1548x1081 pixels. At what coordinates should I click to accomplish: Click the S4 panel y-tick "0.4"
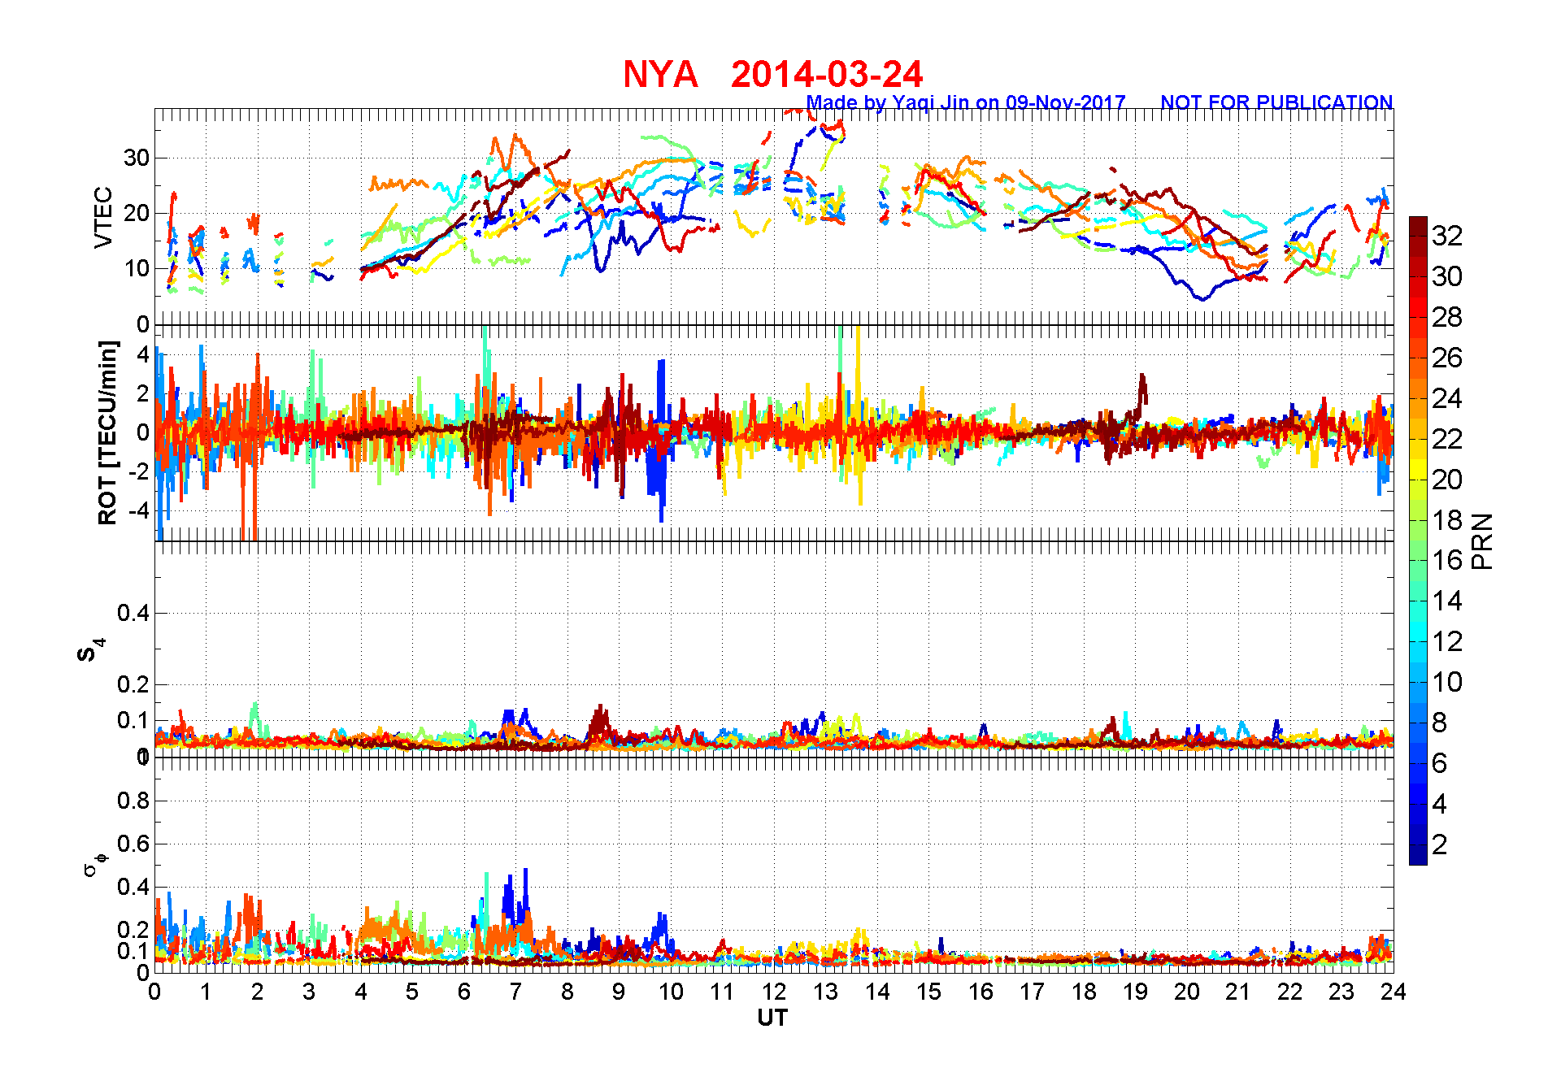133,613
